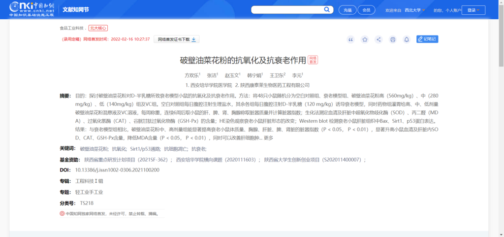Download the 网络首发证书
This screenshot has height=237, width=504.
tap(177, 39)
